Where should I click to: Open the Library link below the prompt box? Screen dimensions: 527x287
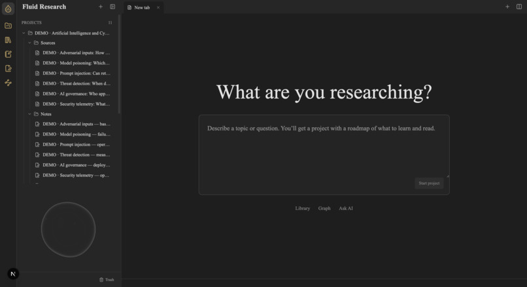[x=303, y=208]
